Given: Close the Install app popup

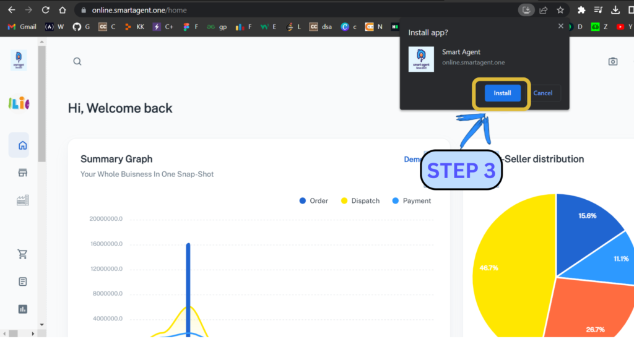Looking at the screenshot, I should click(x=560, y=26).
